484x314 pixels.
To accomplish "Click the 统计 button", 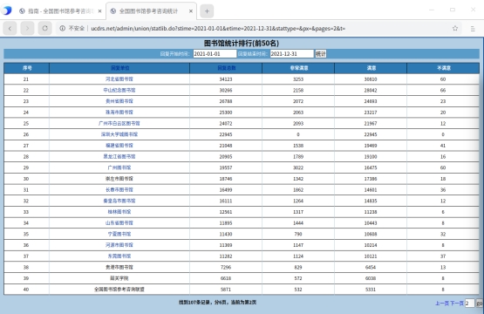I will coord(320,54).
